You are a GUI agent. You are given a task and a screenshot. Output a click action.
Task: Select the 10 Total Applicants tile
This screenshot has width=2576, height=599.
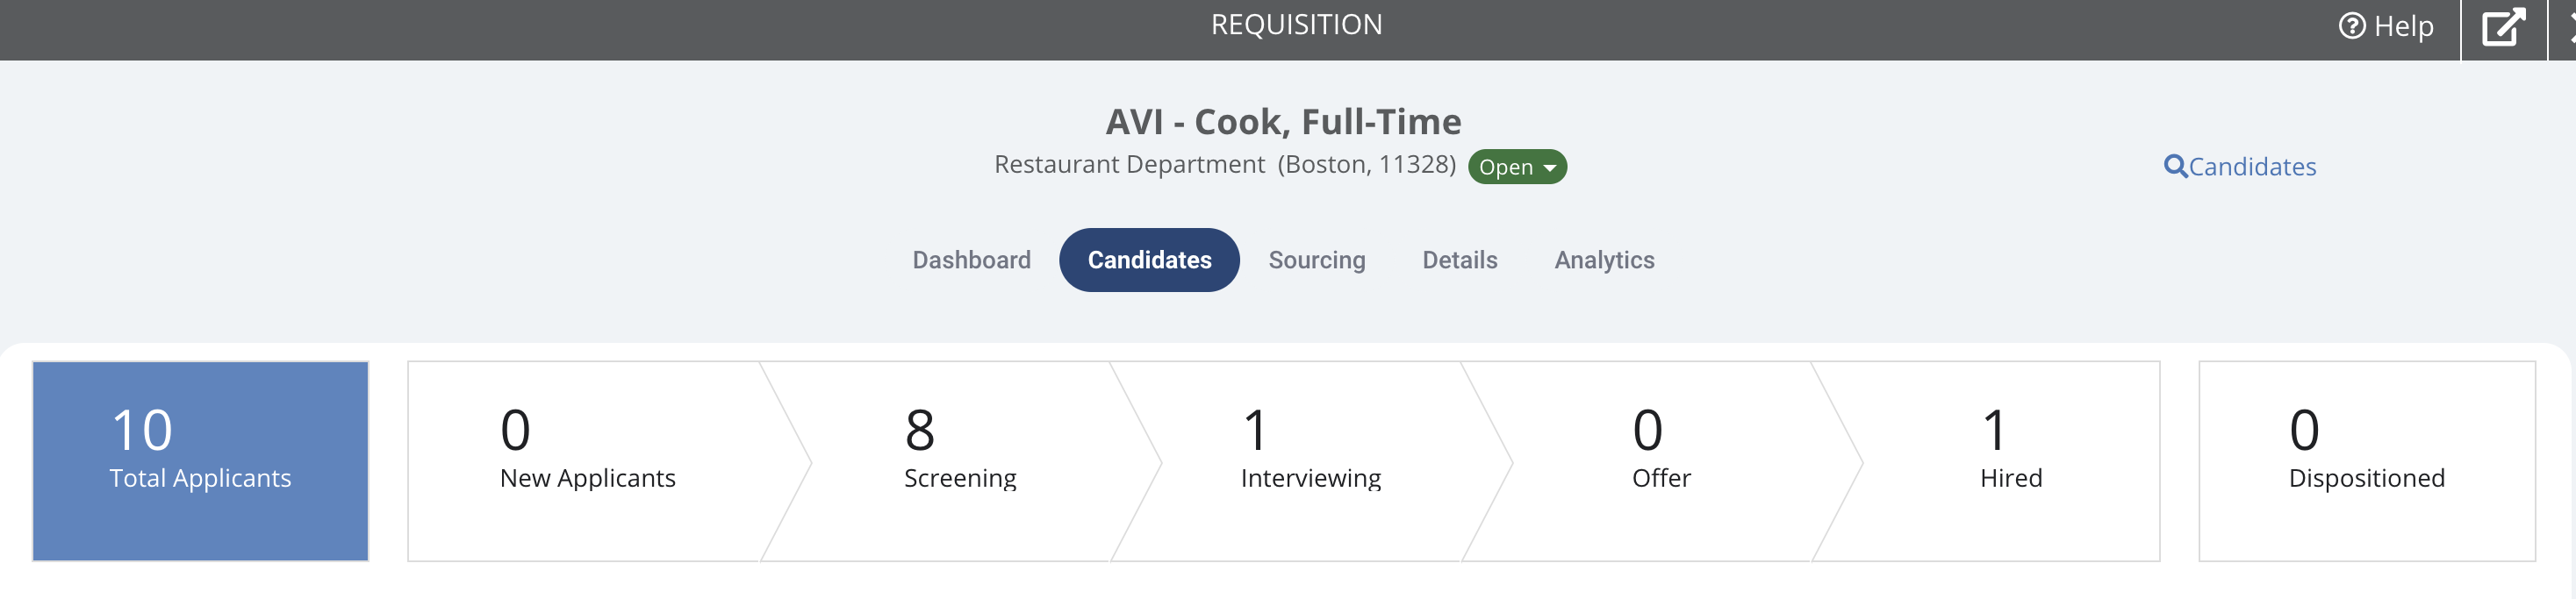point(200,461)
